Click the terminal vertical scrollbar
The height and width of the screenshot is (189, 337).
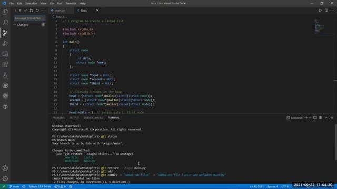336,142
